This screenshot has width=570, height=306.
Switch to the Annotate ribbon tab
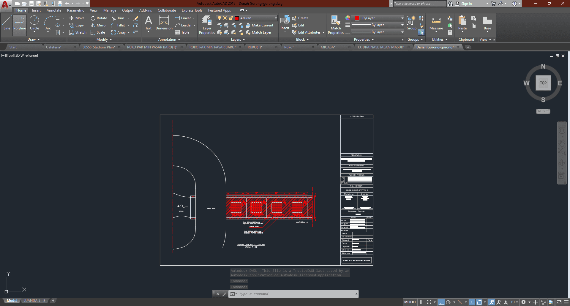point(54,10)
